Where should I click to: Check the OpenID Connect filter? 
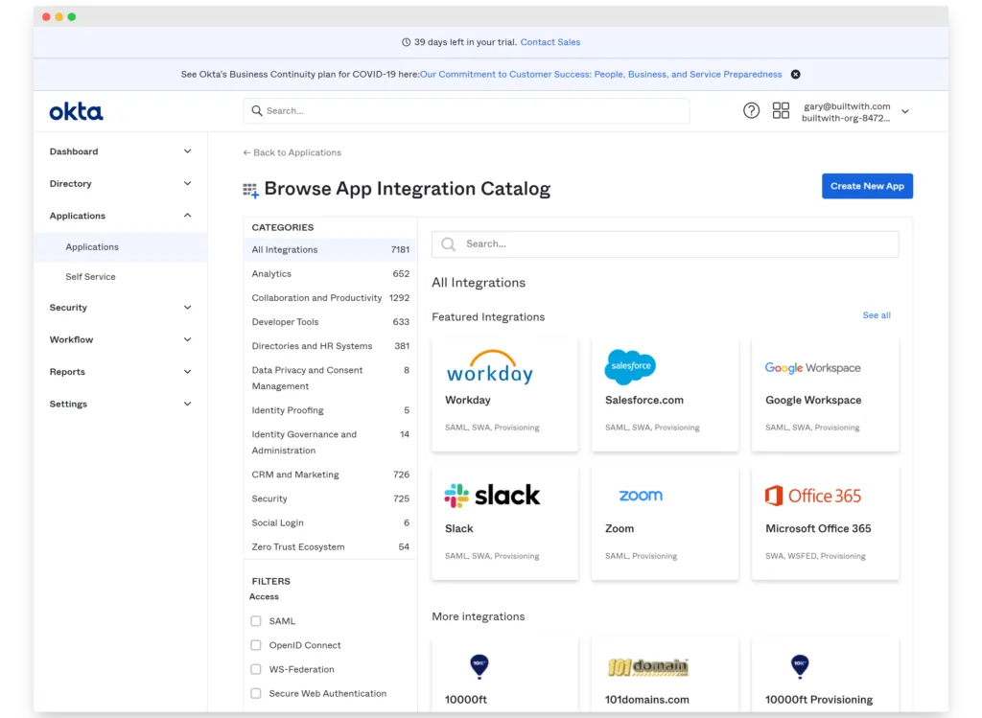point(256,645)
